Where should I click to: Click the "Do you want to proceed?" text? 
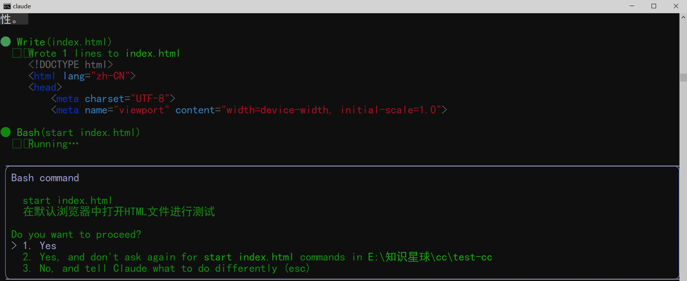coord(76,234)
